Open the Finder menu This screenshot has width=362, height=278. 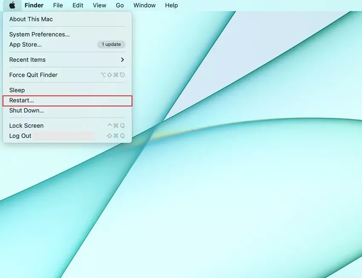[34, 5]
